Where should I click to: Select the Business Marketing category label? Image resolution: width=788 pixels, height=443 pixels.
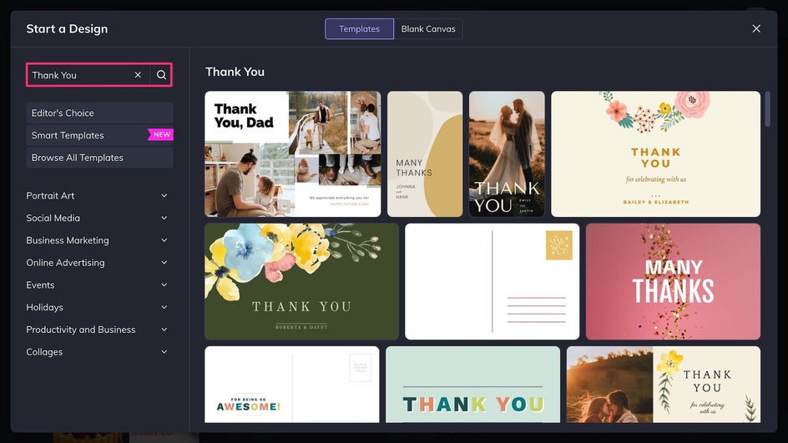(x=68, y=240)
